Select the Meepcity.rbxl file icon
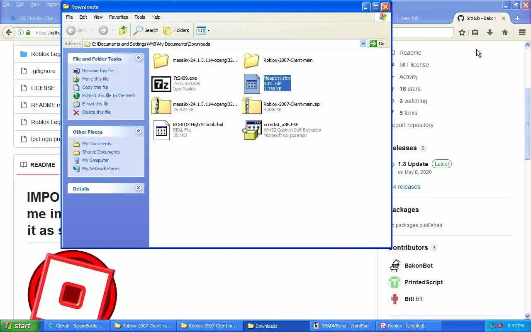The width and height of the screenshot is (531, 332). pos(252,84)
